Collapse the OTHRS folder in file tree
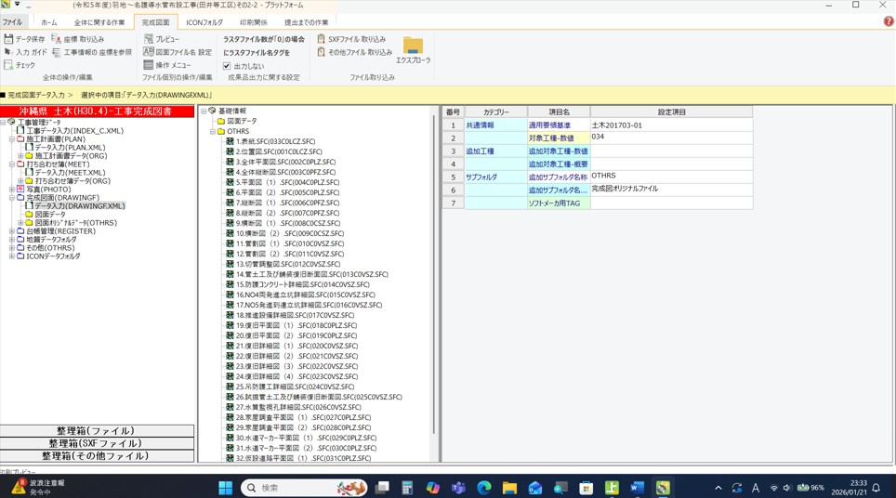 coord(213,132)
